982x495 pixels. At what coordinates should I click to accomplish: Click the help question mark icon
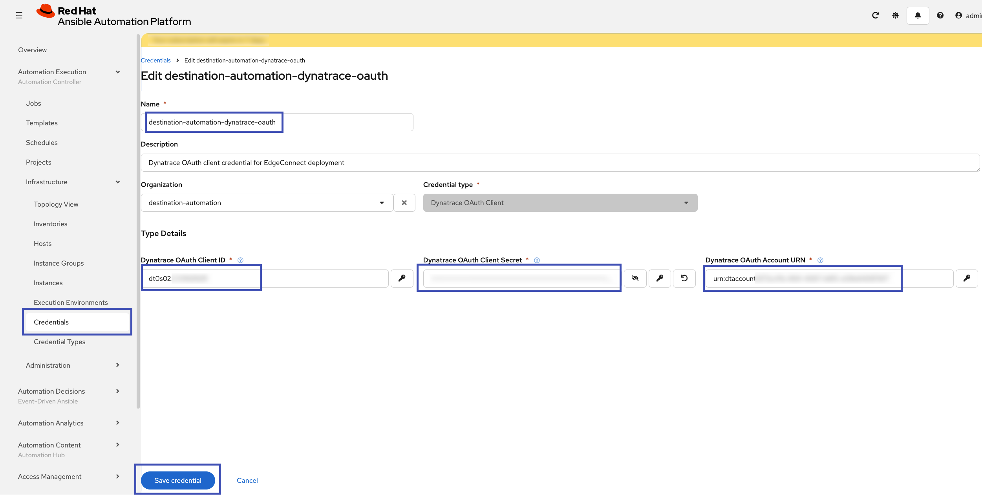click(x=941, y=15)
